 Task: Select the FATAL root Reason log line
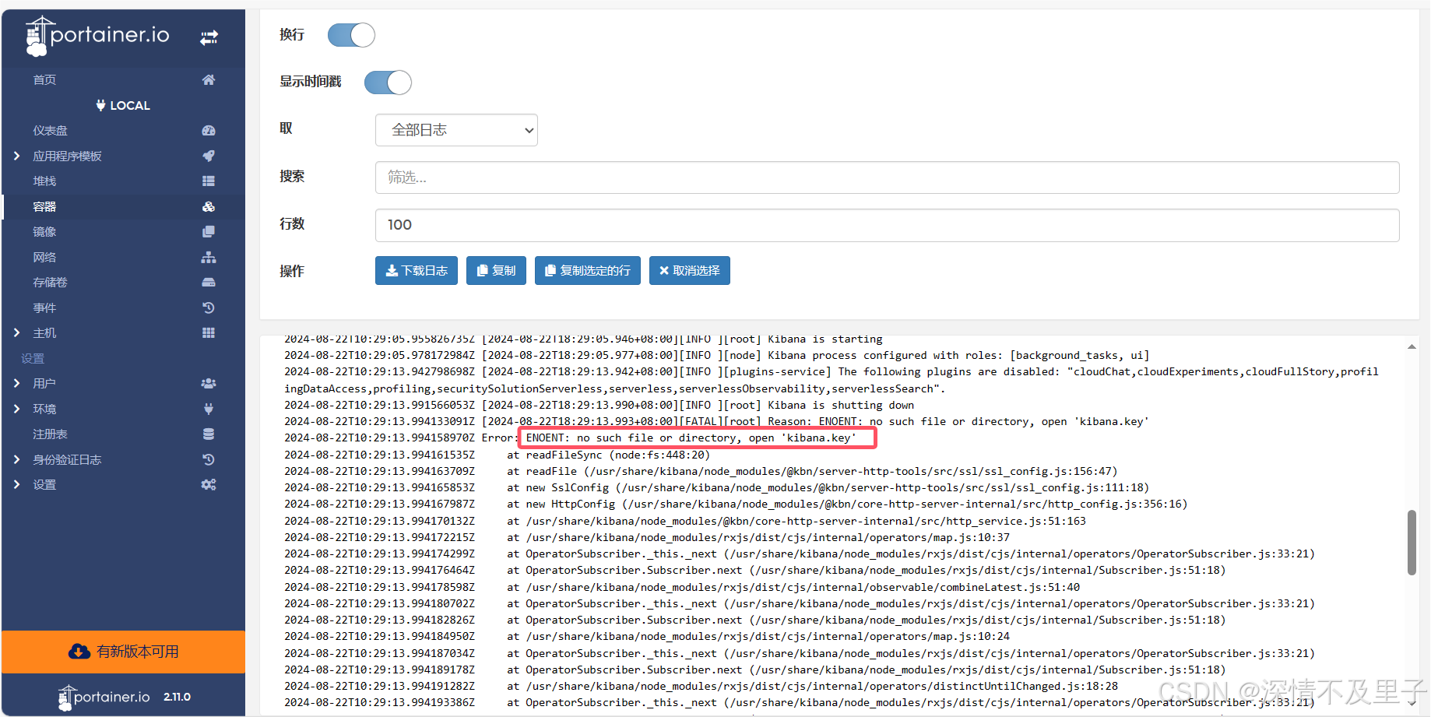coord(716,421)
